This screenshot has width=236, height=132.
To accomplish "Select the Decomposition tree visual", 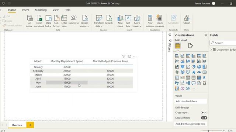I will coord(188,83).
